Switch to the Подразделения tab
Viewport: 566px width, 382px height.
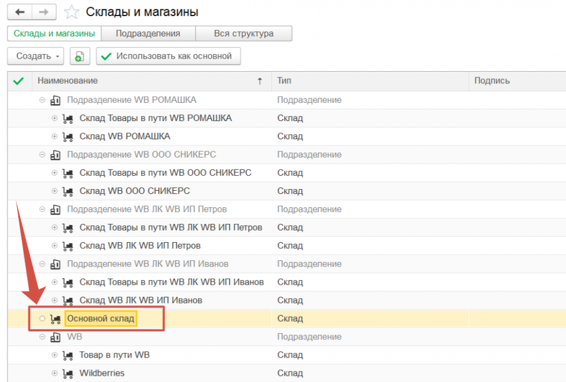pos(148,34)
